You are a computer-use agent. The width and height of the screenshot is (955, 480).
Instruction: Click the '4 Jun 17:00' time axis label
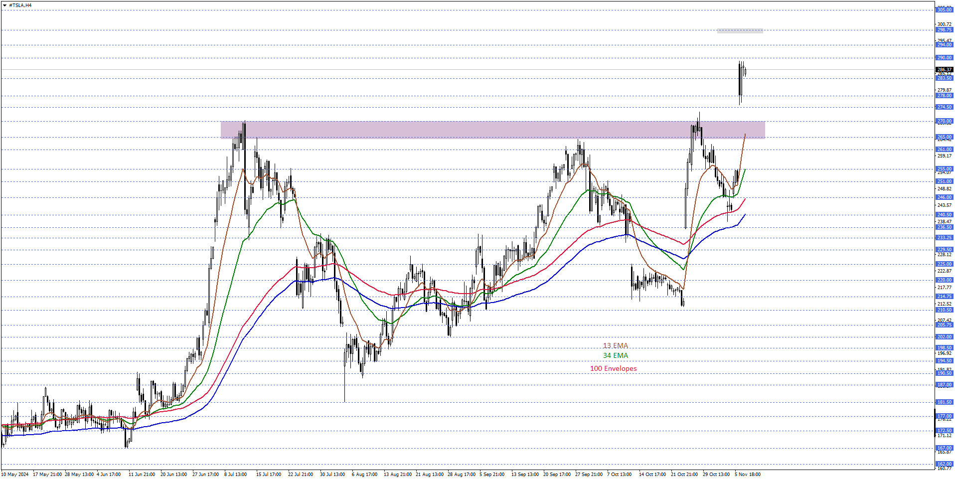coord(109,475)
